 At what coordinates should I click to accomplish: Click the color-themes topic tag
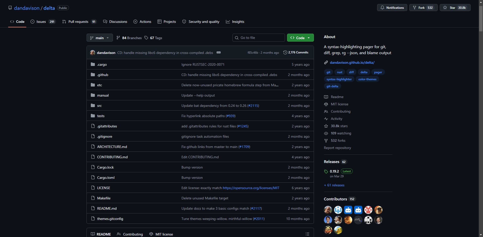[367, 79]
